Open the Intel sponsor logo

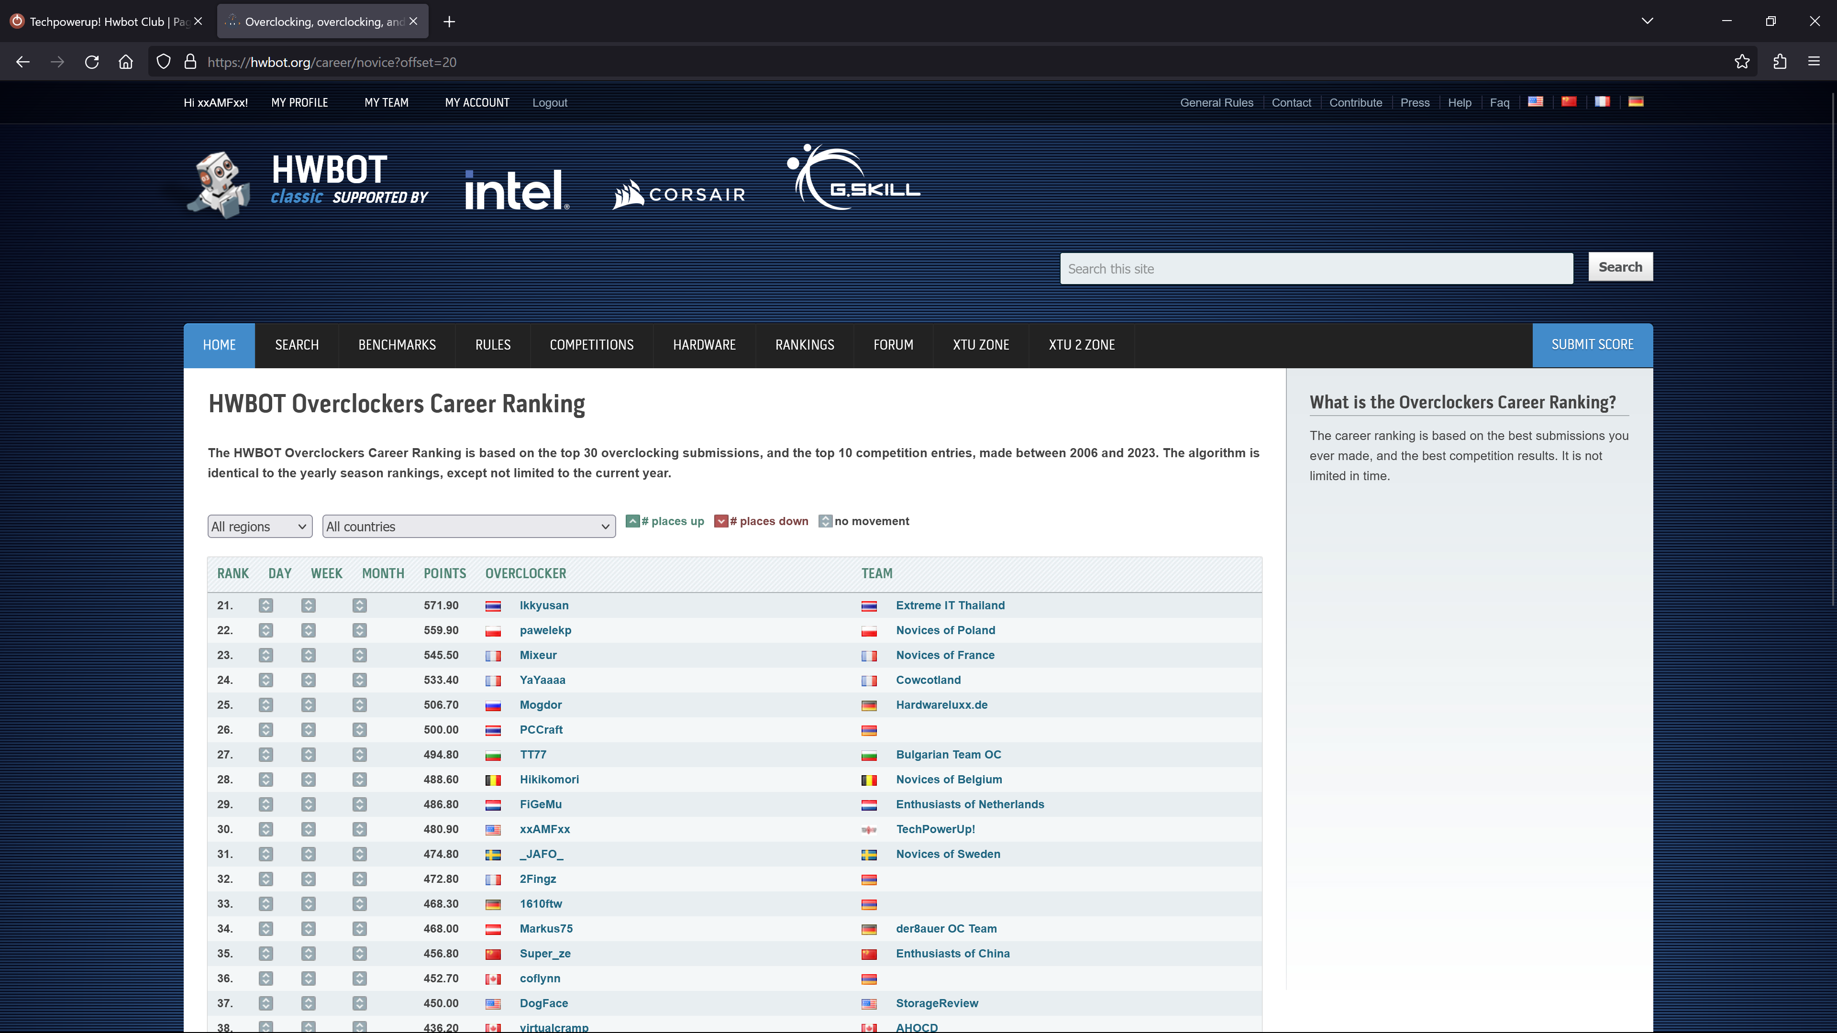click(516, 190)
